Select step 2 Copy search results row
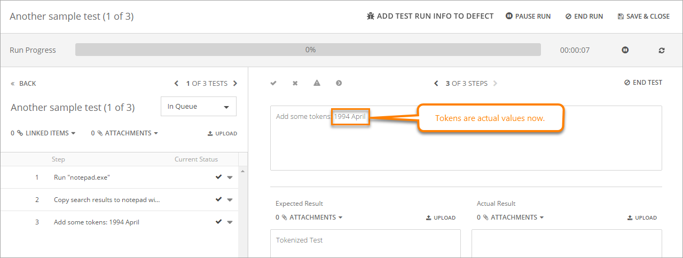Viewport: 683px width, 258px height. click(x=107, y=200)
